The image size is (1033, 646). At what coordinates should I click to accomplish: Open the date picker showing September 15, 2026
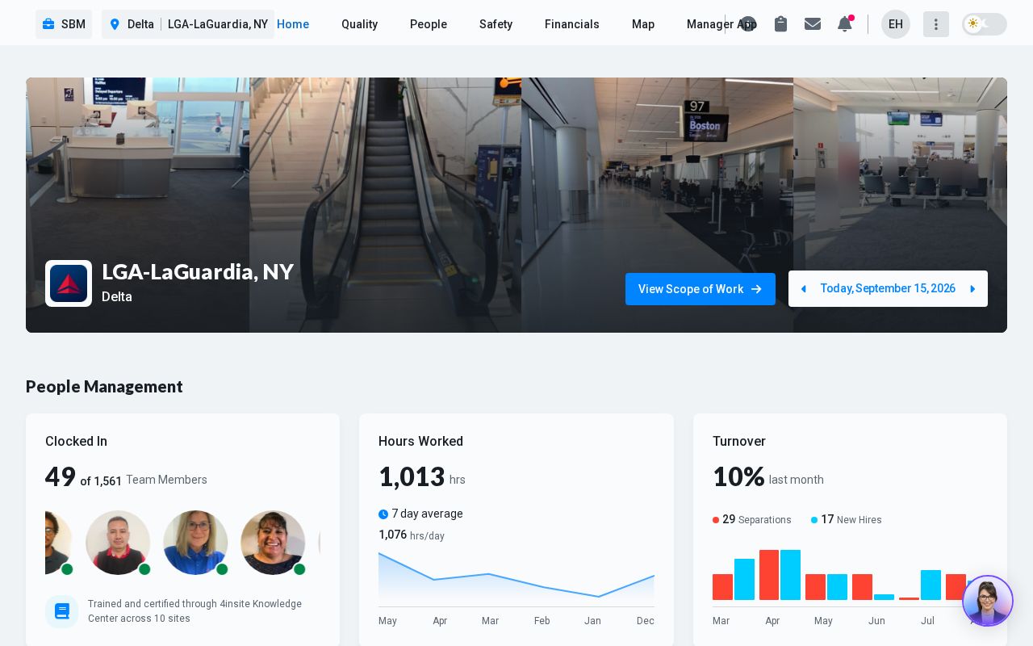tap(888, 289)
